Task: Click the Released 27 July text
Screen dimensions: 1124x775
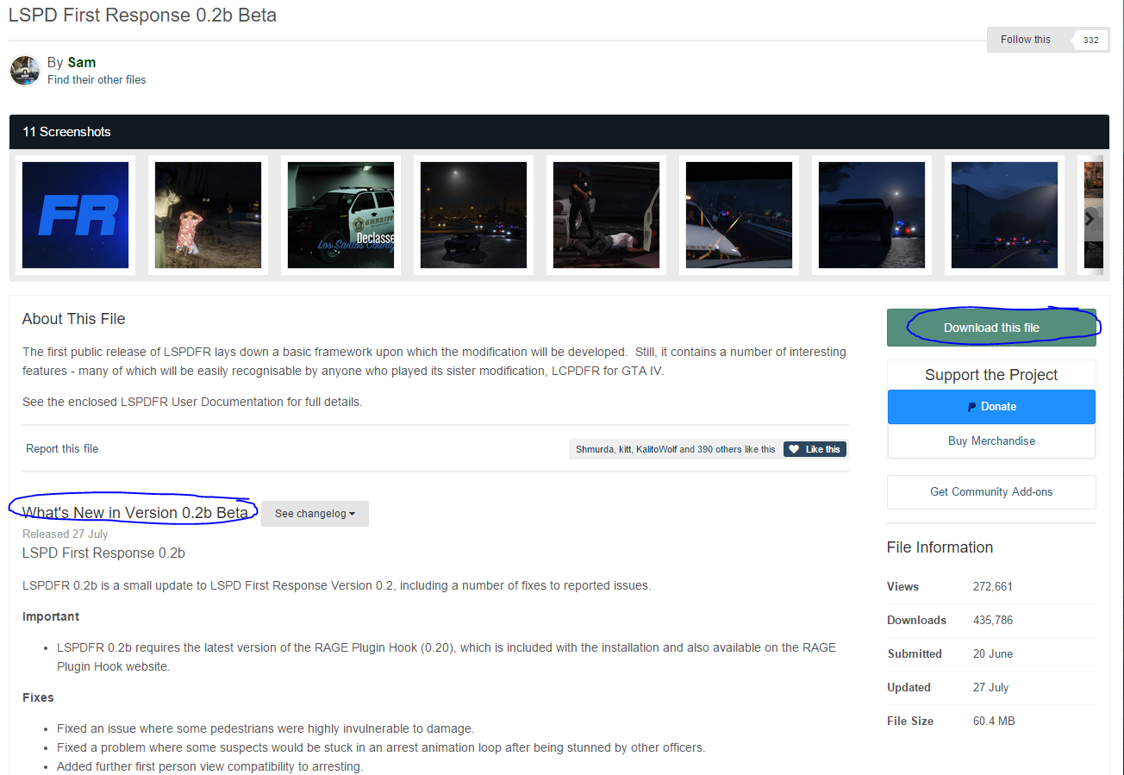Action: tap(66, 534)
